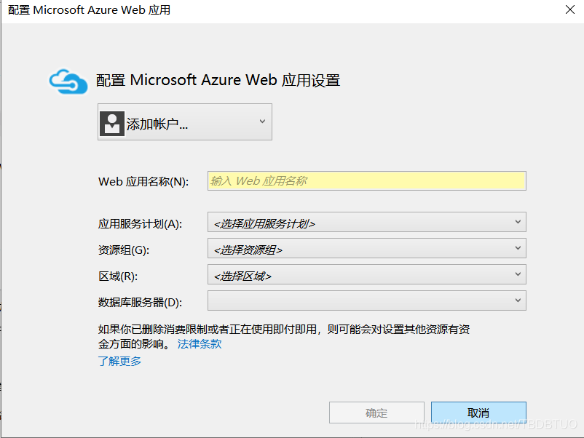
Task: Click the 资源组(G) label
Action: [124, 250]
